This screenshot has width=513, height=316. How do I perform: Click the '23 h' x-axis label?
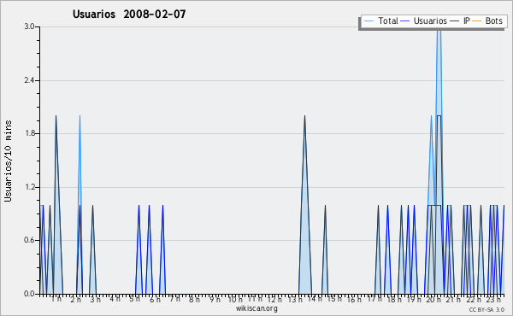(x=493, y=299)
